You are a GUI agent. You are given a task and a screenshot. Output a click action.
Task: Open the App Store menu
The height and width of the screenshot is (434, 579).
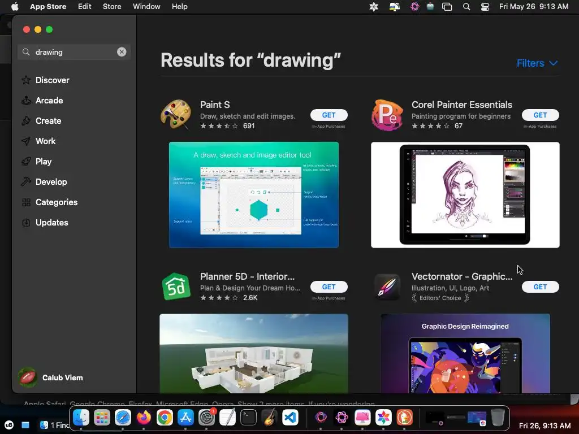tap(48, 6)
